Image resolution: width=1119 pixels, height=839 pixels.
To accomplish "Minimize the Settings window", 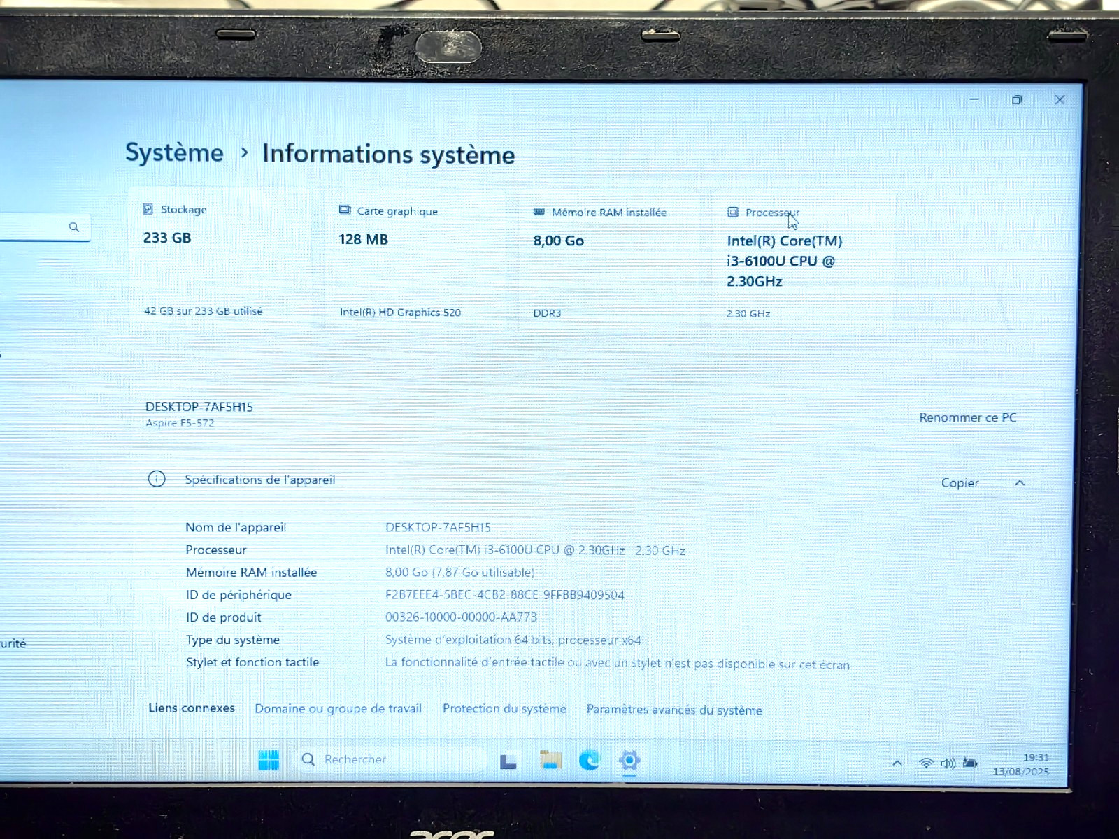I will click(x=974, y=99).
